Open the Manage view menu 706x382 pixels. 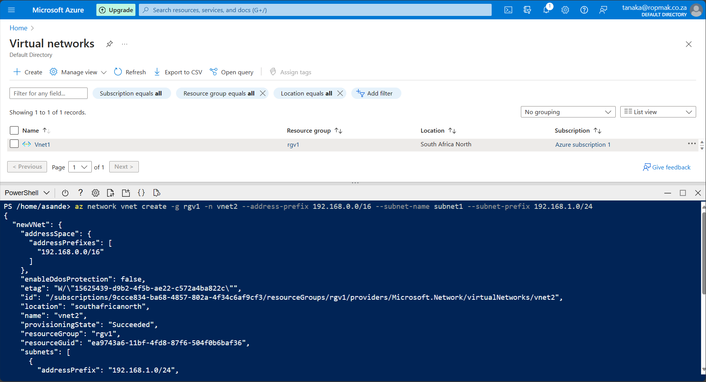(78, 72)
